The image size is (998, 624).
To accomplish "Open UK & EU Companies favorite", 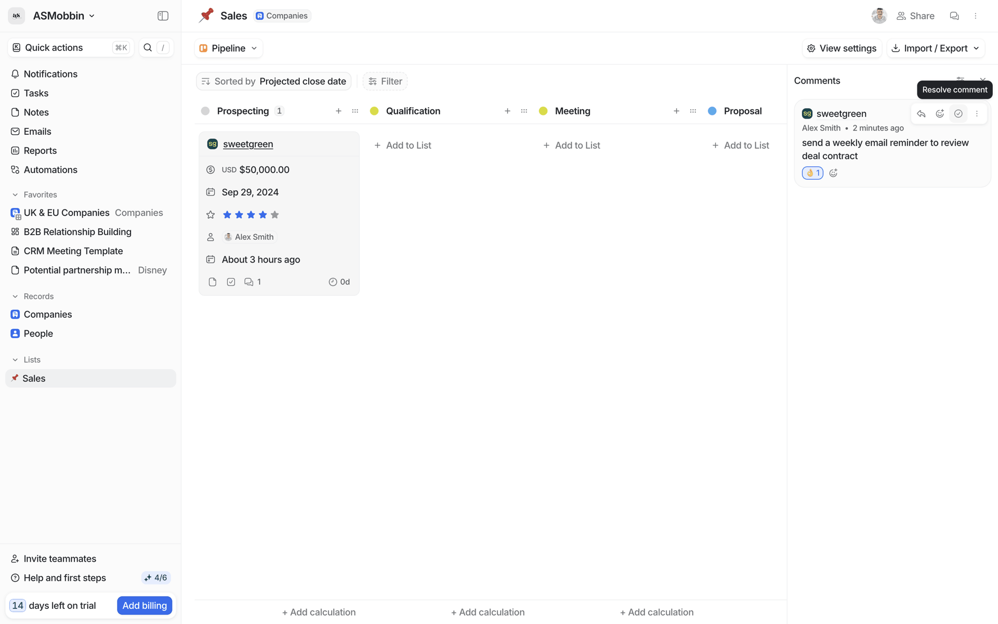I will pos(90,213).
